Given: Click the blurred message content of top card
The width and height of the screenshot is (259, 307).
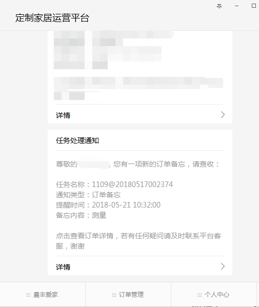Looking at the screenshot, I should [x=138, y=65].
